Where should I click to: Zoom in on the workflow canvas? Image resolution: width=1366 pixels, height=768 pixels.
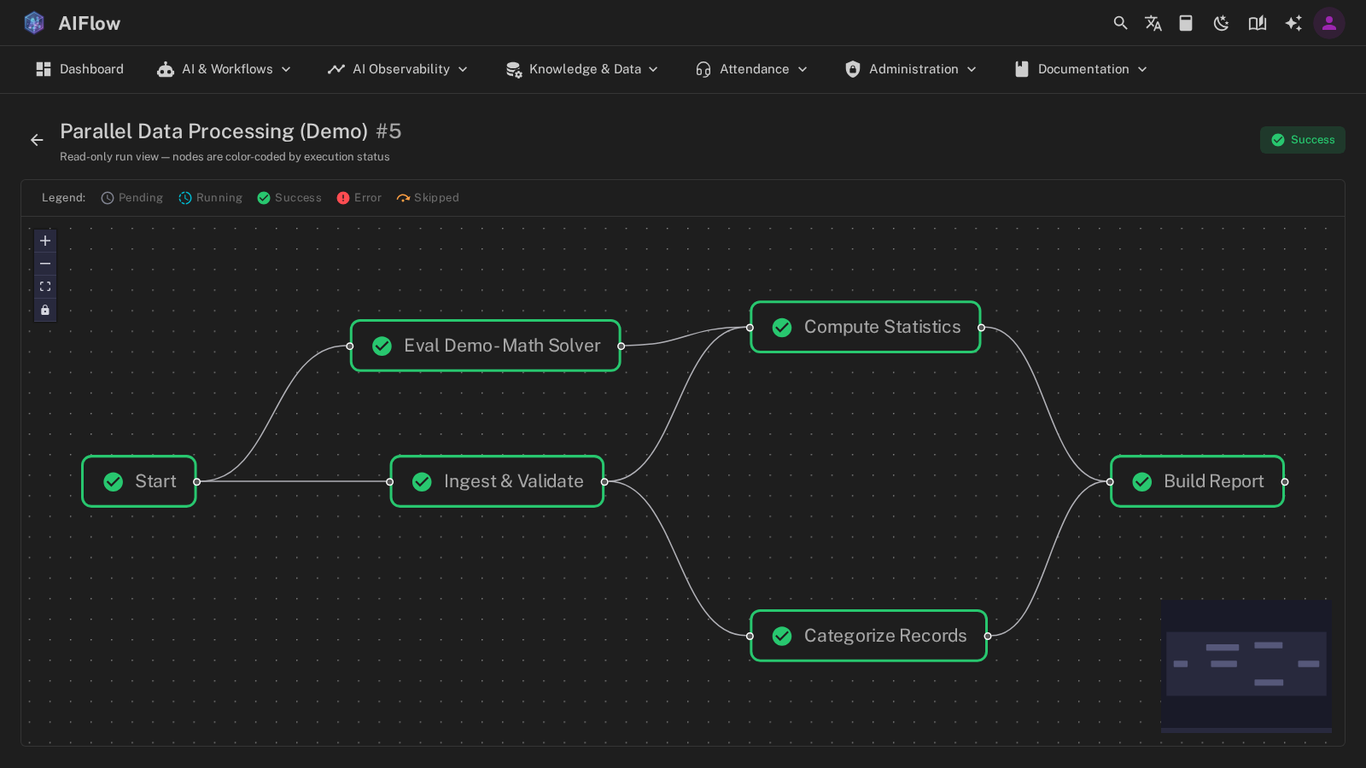tap(45, 241)
